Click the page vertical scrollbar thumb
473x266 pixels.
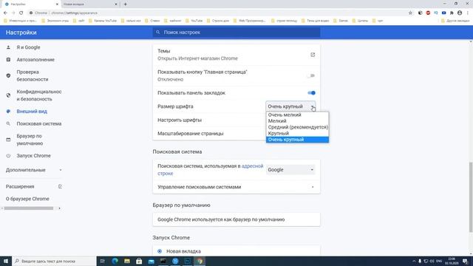[471, 197]
